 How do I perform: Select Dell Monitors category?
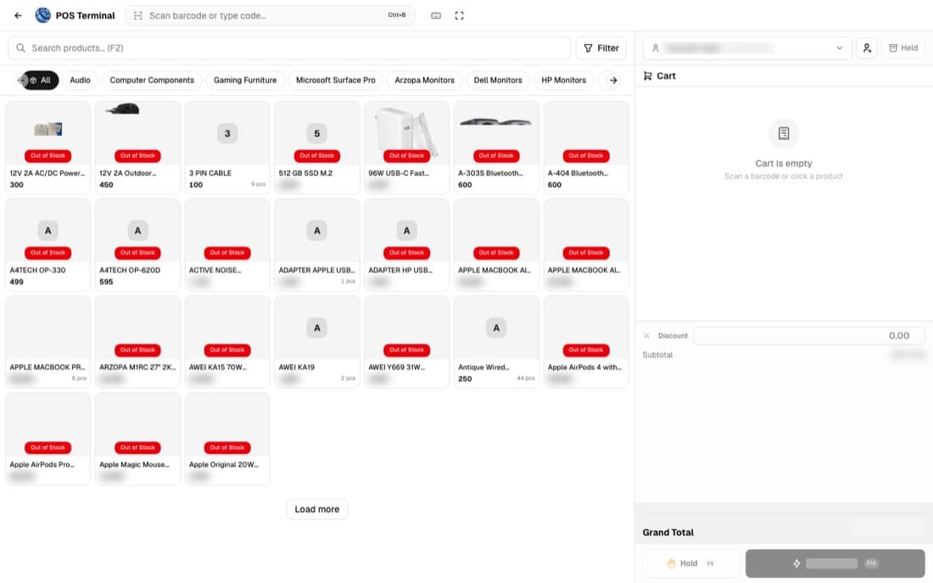tap(498, 81)
